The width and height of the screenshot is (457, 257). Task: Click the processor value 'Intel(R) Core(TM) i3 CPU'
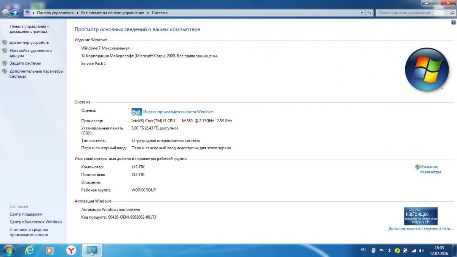pos(153,121)
